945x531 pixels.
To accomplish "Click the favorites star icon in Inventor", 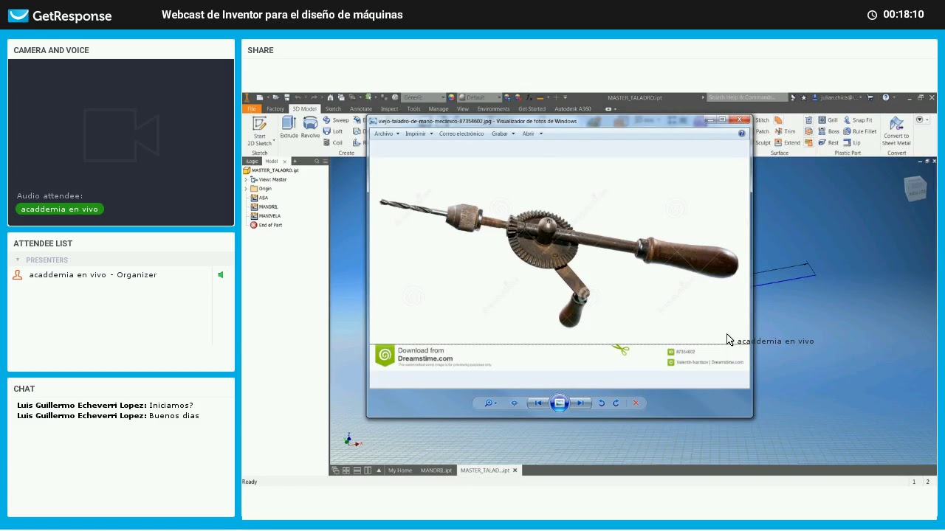I will [x=803, y=97].
